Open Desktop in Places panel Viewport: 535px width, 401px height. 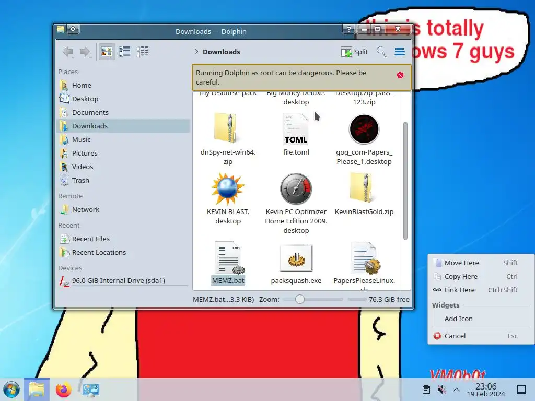(x=123, y=99)
